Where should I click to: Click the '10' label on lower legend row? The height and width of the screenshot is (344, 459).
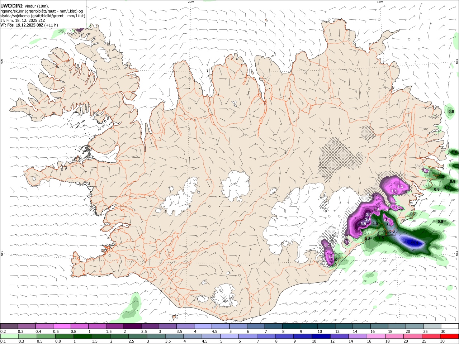point(314,341)
